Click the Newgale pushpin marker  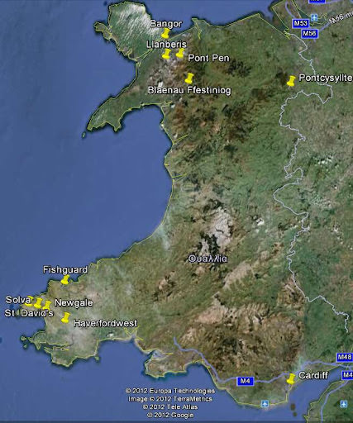click(47, 305)
